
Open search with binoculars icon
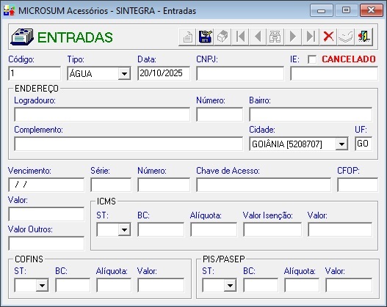(x=275, y=37)
